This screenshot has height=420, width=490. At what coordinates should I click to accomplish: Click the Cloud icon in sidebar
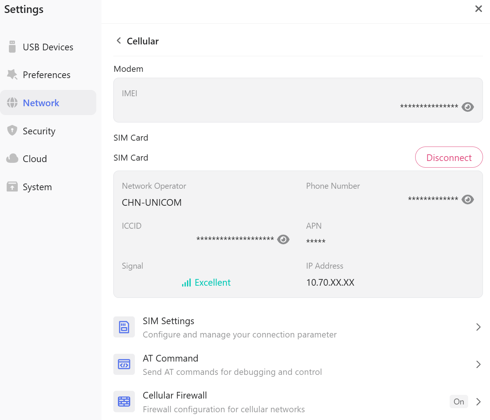(x=12, y=158)
